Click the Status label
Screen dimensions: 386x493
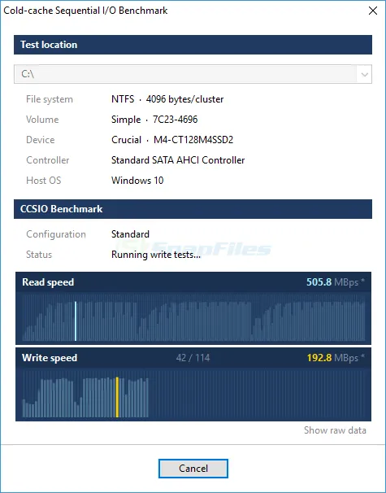pos(39,255)
